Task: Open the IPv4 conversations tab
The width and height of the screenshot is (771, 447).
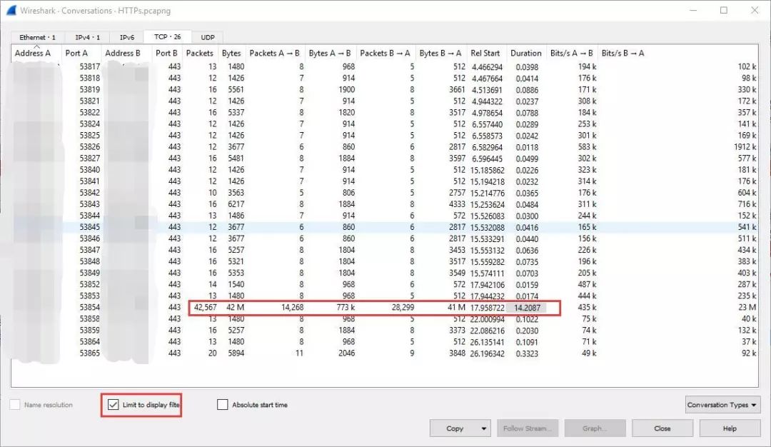Action: 88,37
